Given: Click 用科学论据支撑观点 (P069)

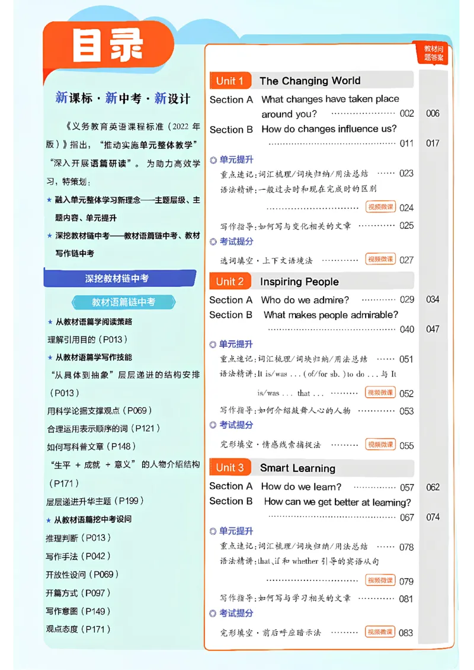Looking at the screenshot, I should tap(100, 411).
